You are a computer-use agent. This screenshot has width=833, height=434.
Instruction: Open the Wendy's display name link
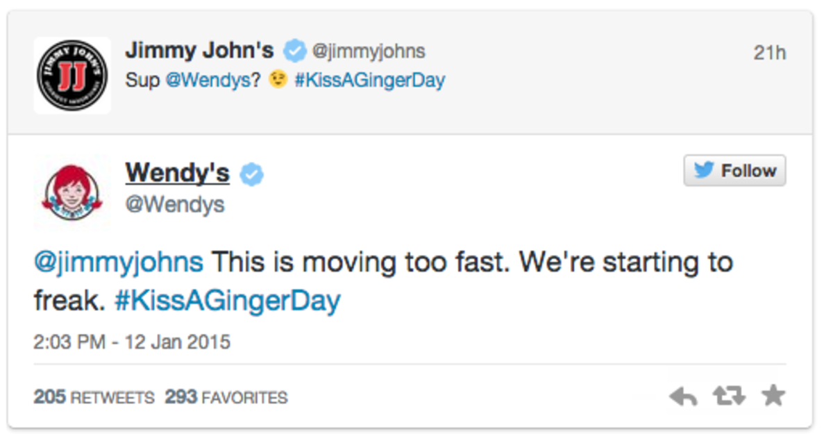click(177, 174)
